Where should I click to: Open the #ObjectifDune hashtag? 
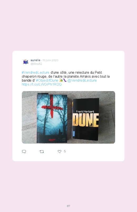point(47,80)
